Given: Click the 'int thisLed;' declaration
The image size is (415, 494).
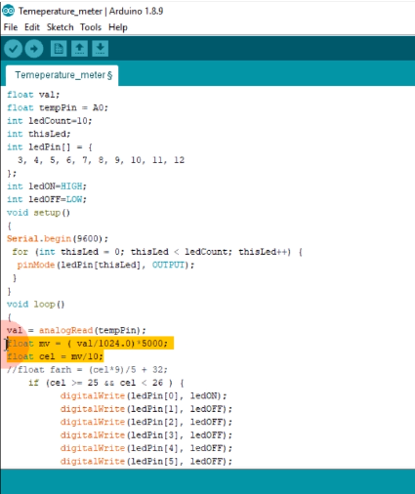Looking at the screenshot, I should (x=39, y=134).
